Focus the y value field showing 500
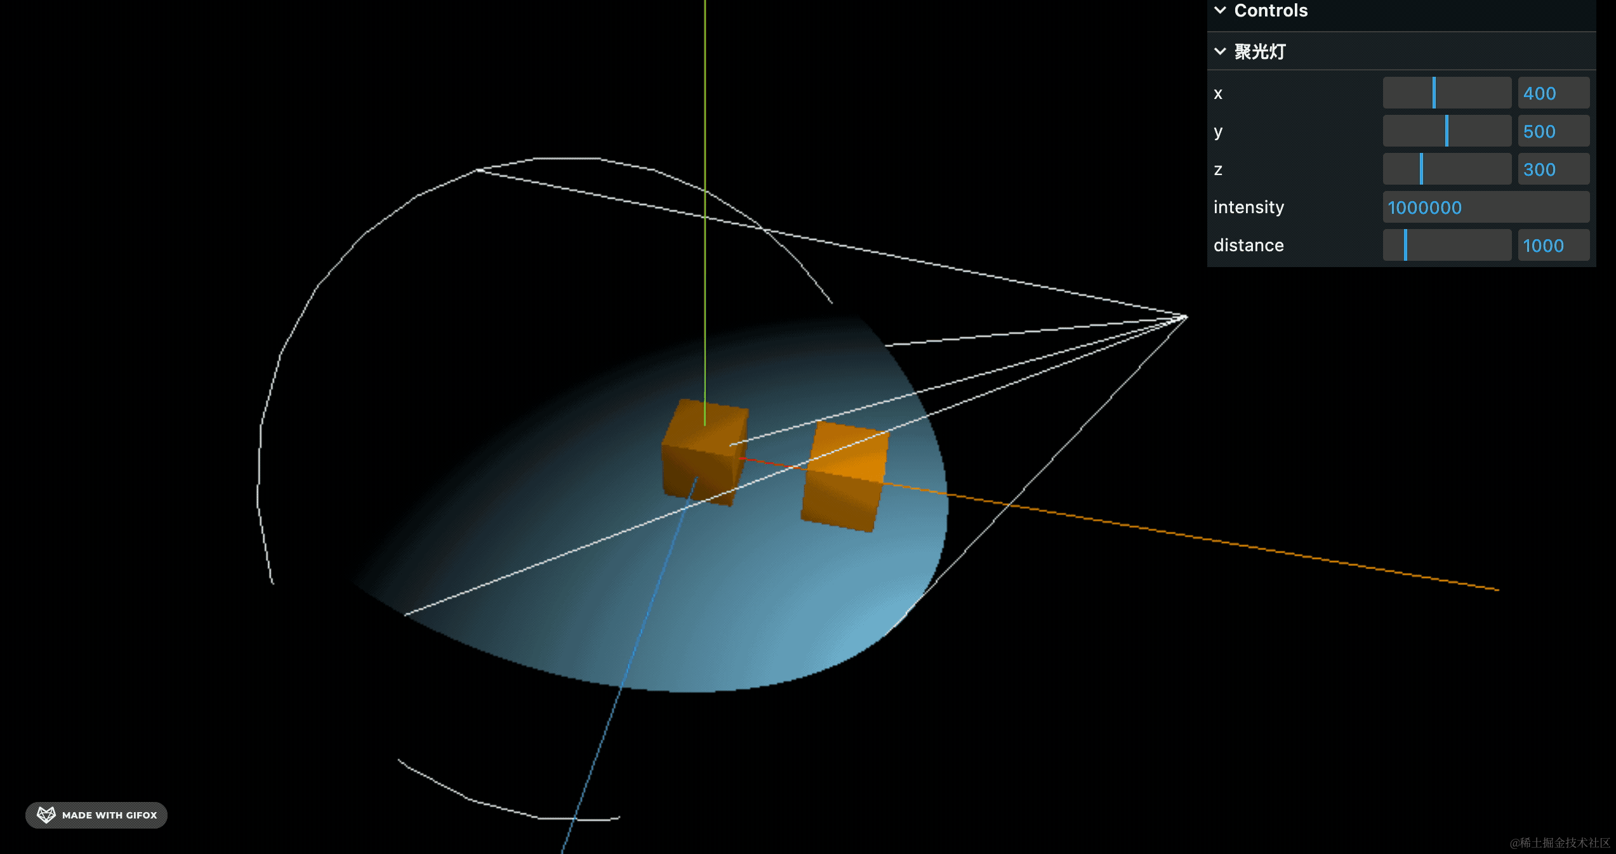The height and width of the screenshot is (854, 1616). 1553,131
